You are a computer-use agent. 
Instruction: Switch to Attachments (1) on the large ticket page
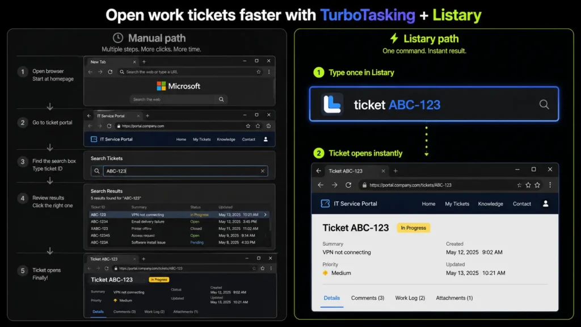[x=454, y=298]
